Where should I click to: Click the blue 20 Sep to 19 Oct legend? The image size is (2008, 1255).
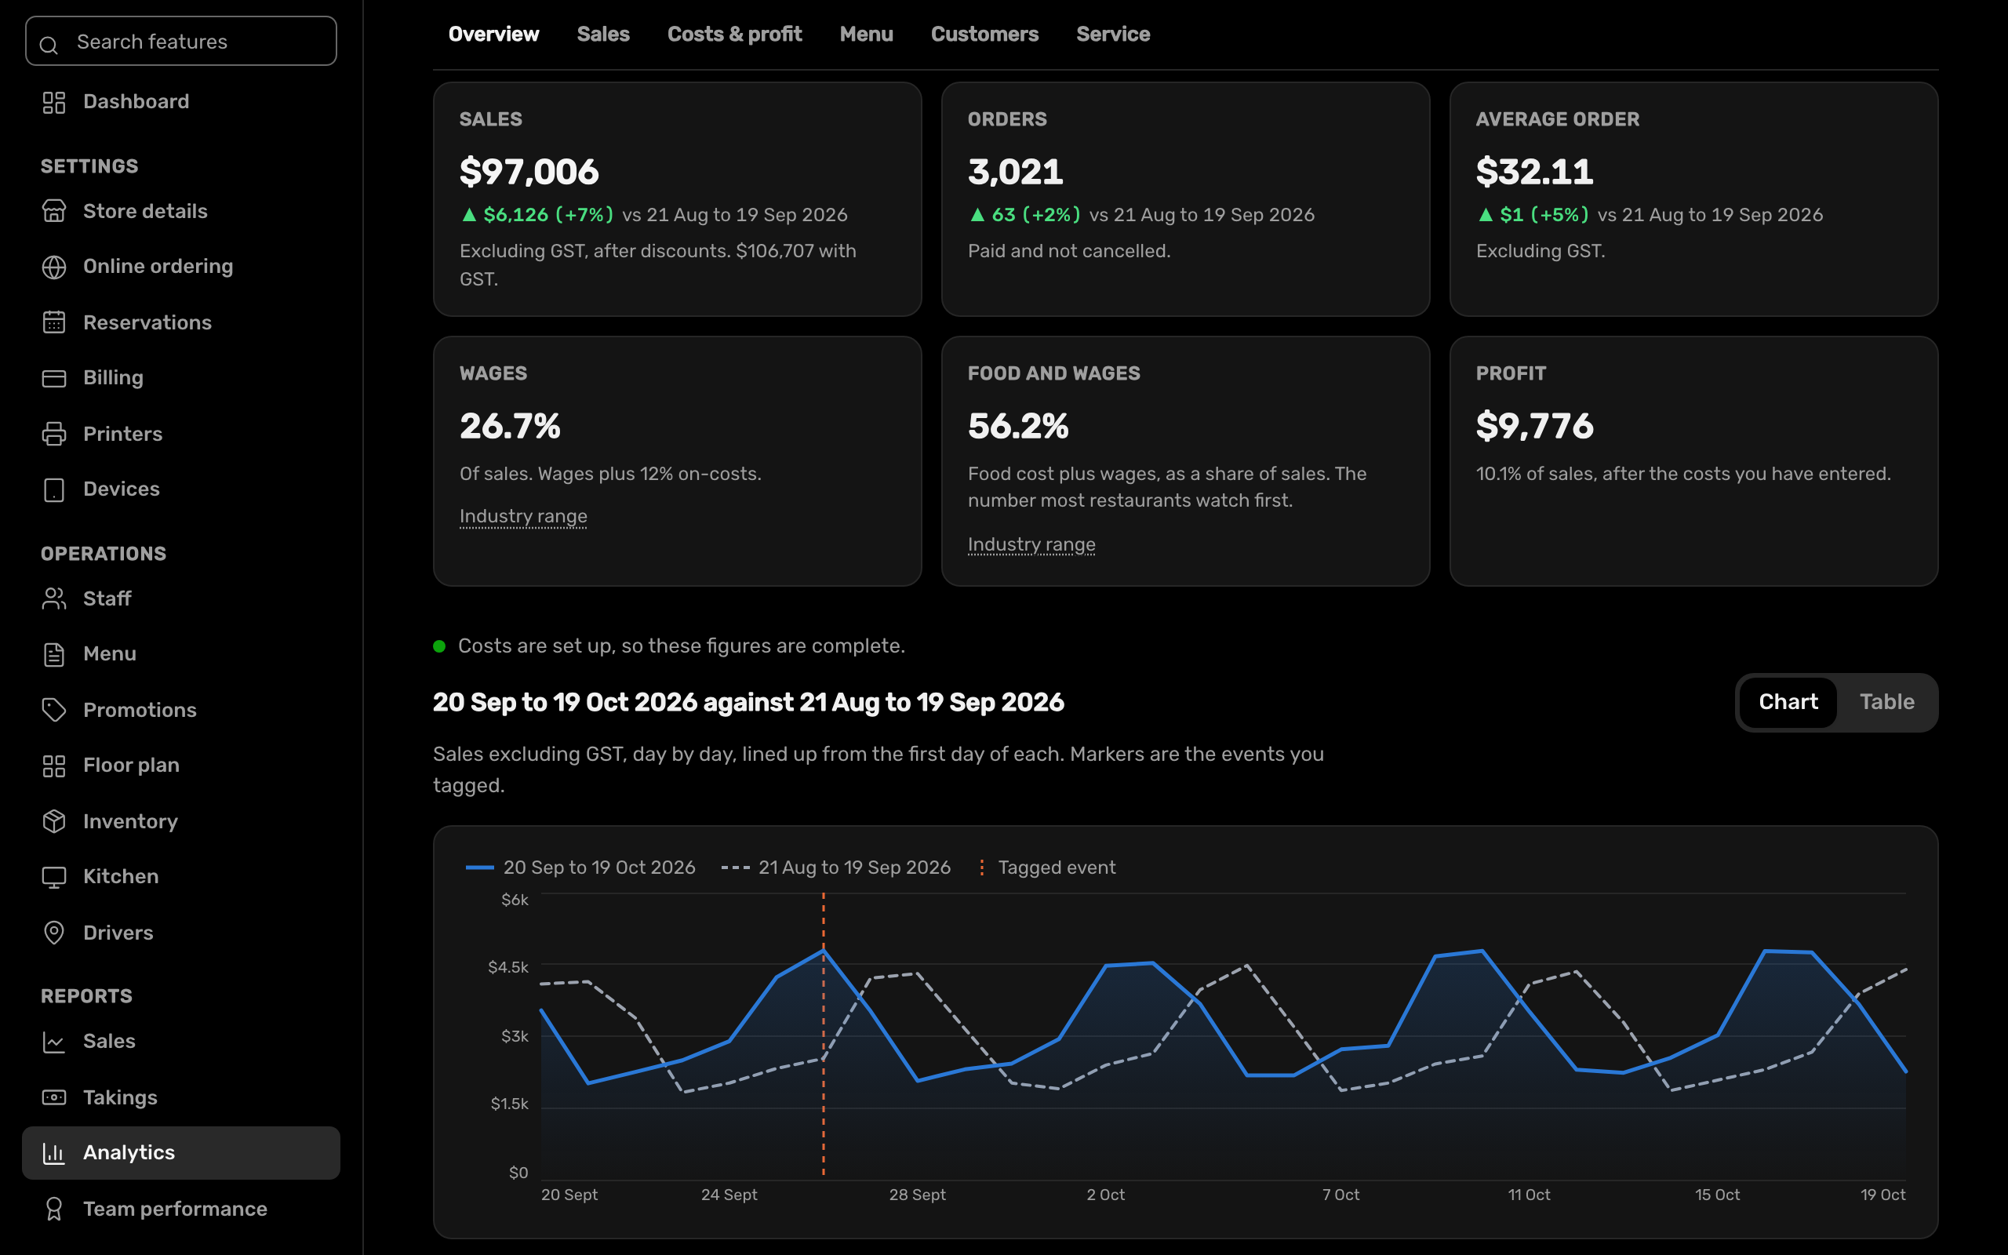tap(580, 868)
